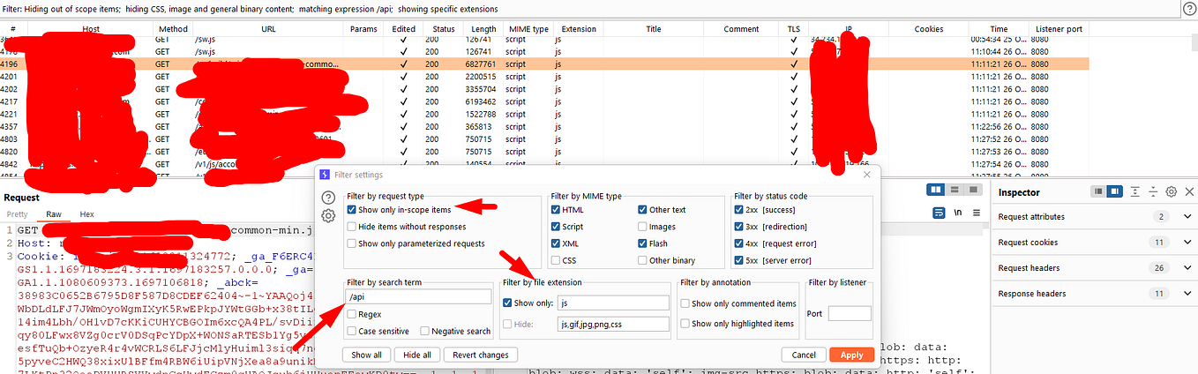Focus the /api search term field
The image size is (1198, 374).
click(x=419, y=297)
